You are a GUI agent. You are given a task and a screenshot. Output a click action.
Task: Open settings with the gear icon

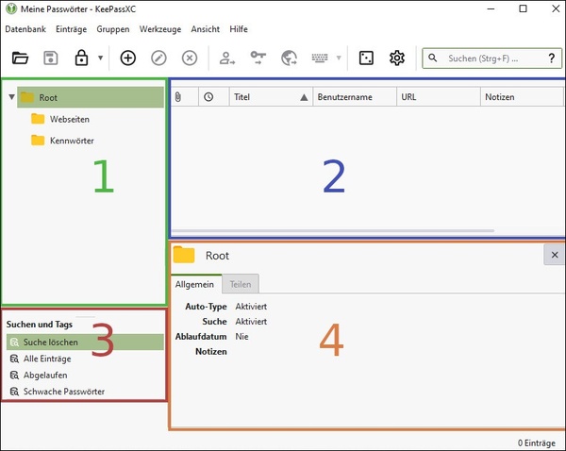click(x=397, y=58)
